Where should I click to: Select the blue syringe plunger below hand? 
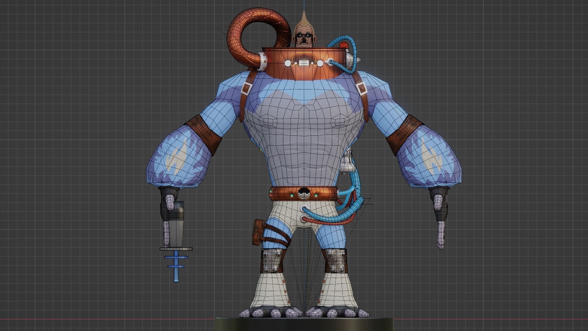coord(176,266)
